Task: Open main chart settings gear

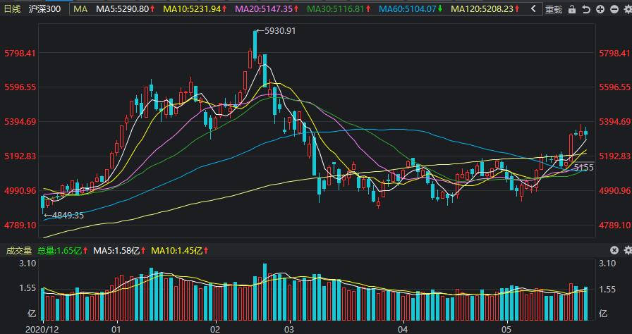Action: (x=628, y=9)
